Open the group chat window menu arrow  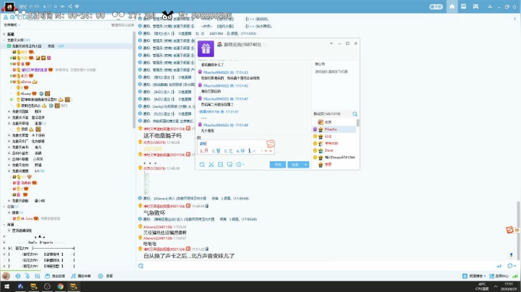pos(331,43)
